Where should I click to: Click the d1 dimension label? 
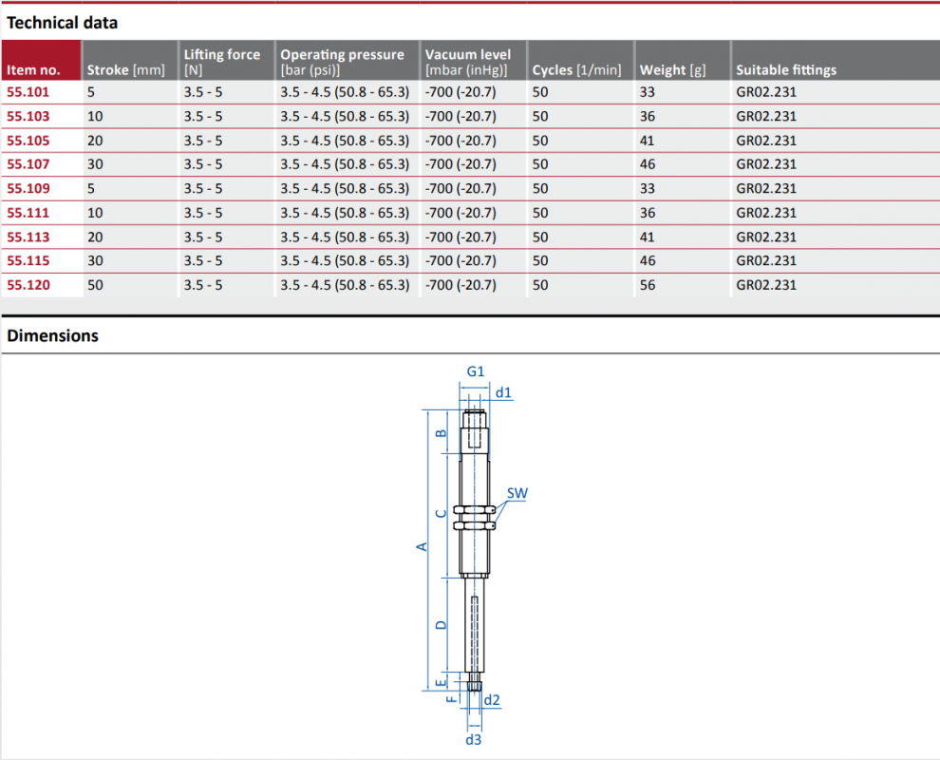click(503, 392)
